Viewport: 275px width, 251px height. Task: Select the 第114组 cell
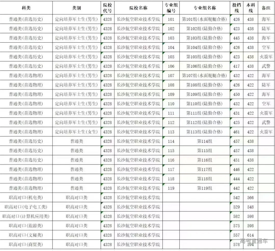coord(204,141)
